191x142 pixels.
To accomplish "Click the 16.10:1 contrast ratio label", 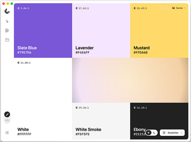I will point(142,108).
